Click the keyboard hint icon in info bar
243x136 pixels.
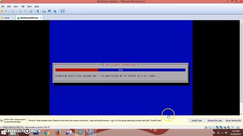pos(2,121)
